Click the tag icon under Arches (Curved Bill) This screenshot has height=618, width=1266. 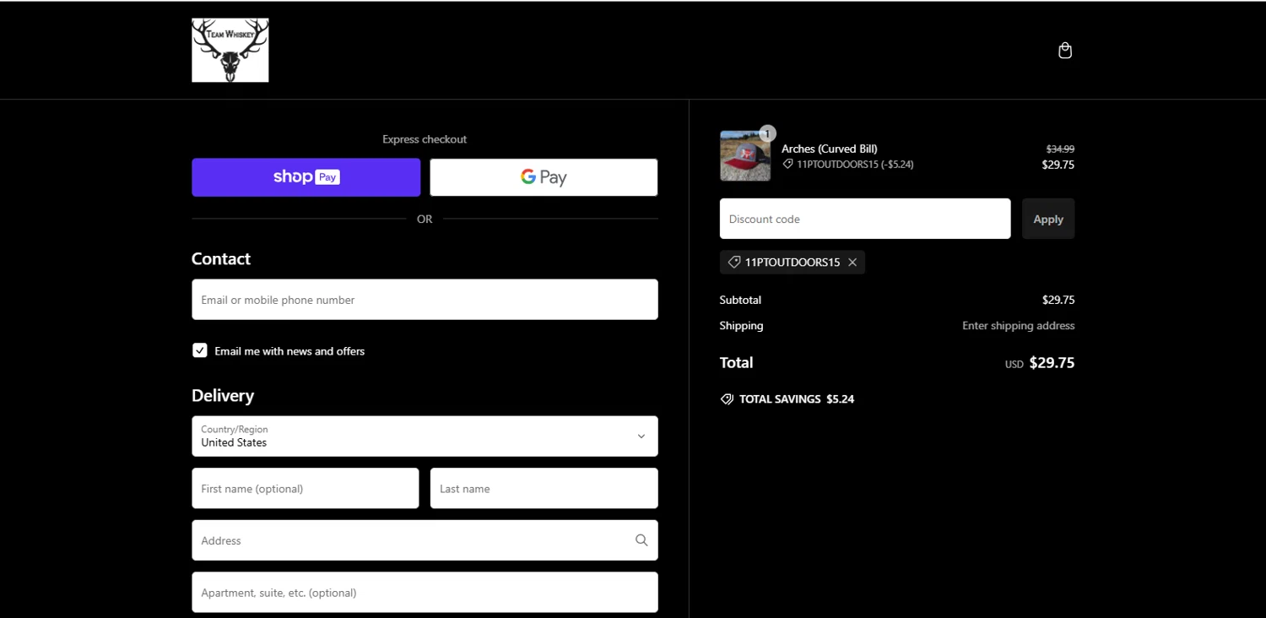tap(787, 165)
